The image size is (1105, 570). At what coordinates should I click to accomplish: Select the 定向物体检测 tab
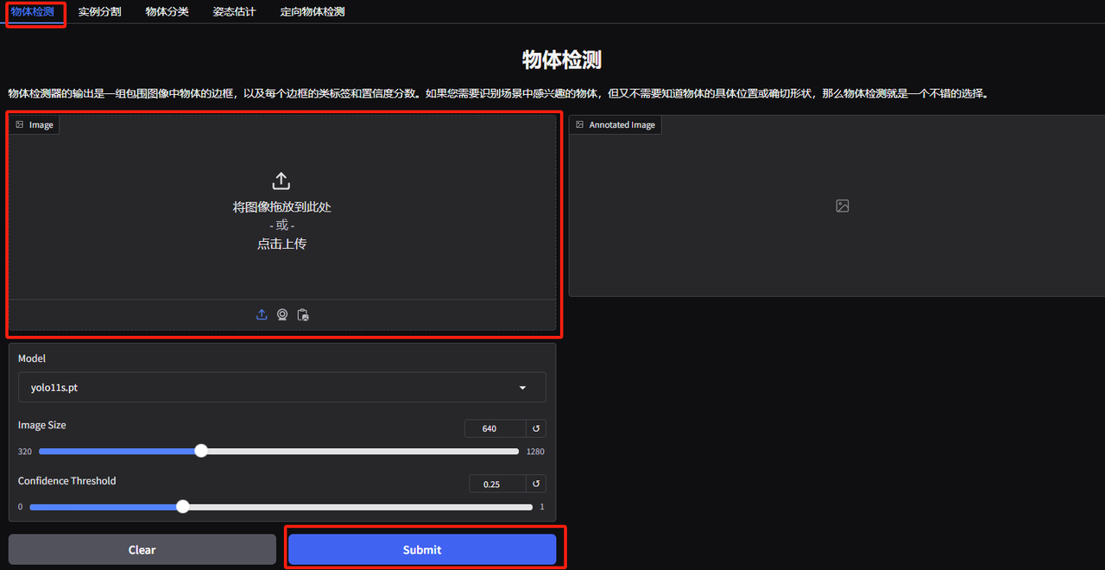click(x=312, y=12)
